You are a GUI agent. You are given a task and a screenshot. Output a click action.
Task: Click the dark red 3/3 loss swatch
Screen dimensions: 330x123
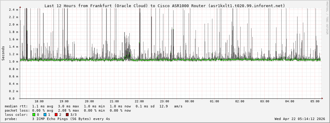click(67, 115)
